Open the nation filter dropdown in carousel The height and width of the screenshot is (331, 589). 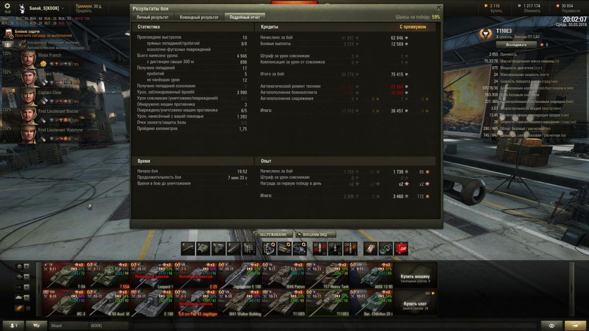pos(23,266)
